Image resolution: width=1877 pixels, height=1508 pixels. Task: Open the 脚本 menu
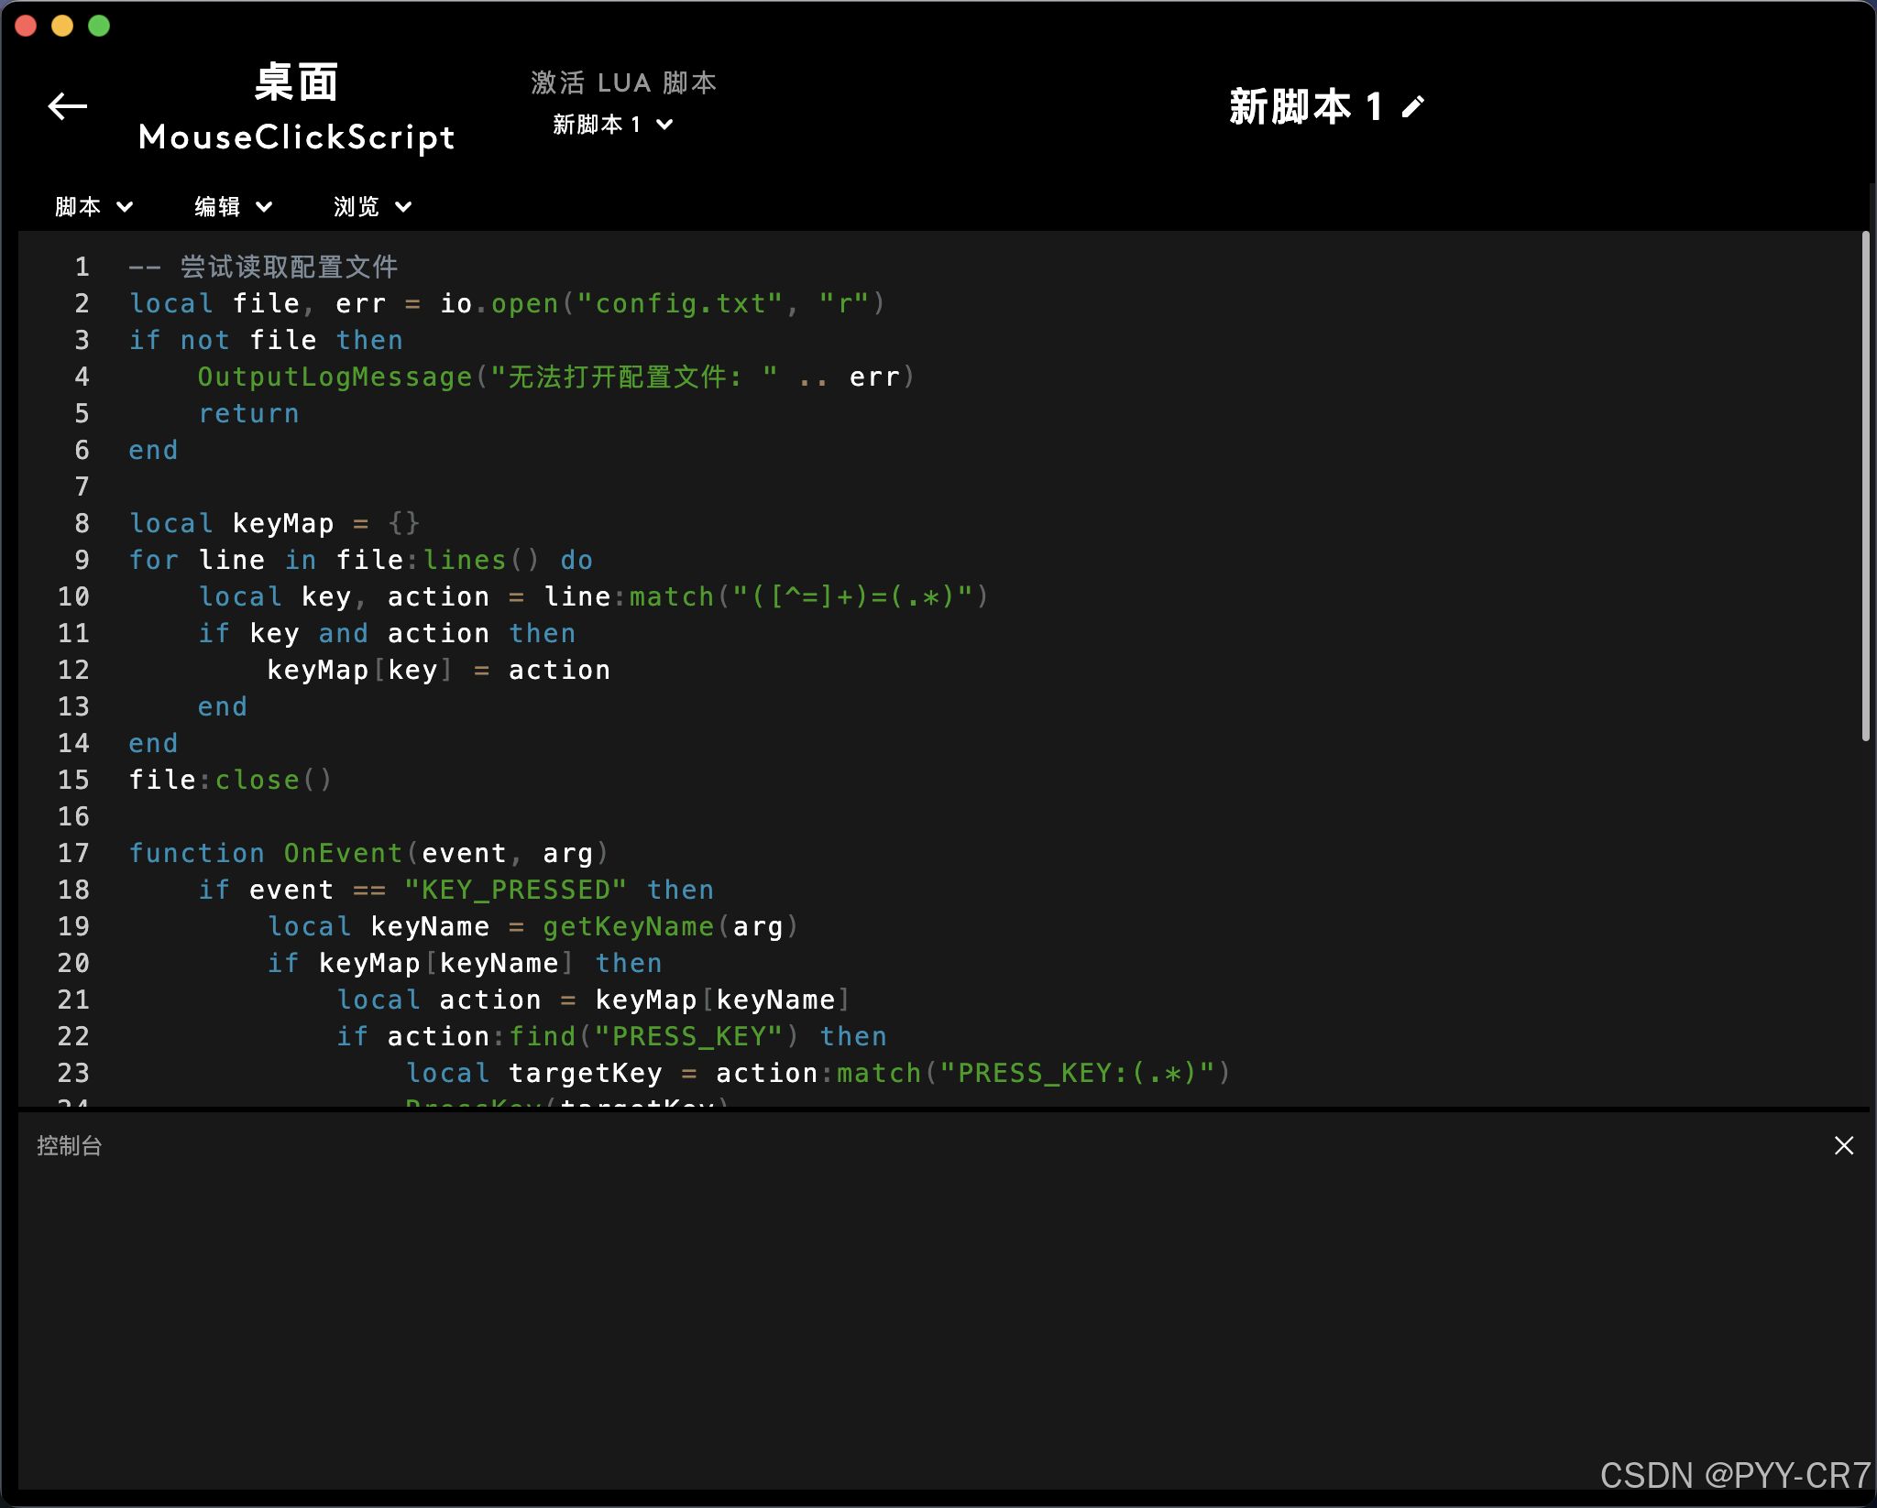point(79,206)
